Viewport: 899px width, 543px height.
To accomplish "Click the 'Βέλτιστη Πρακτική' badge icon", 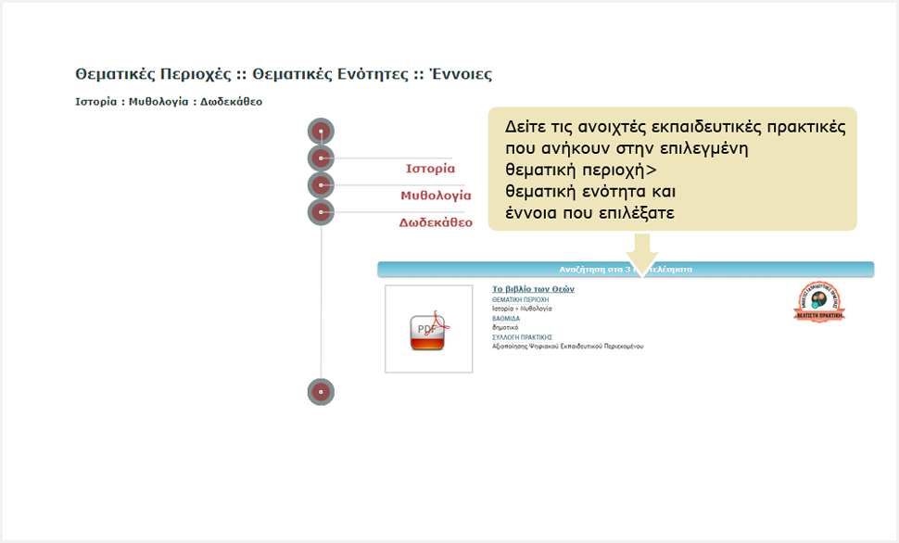I will 822,301.
